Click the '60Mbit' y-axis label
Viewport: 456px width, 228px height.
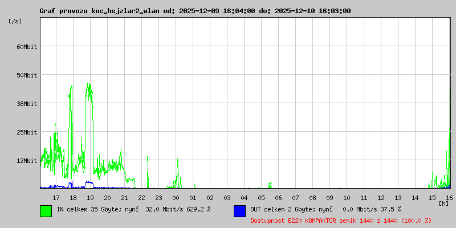pos(27,47)
